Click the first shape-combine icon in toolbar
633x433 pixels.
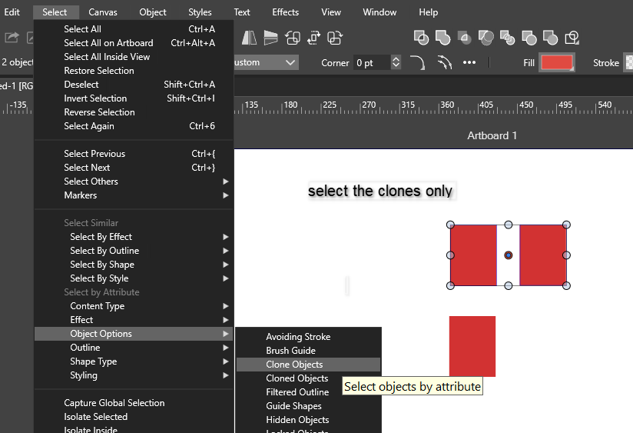click(x=421, y=37)
